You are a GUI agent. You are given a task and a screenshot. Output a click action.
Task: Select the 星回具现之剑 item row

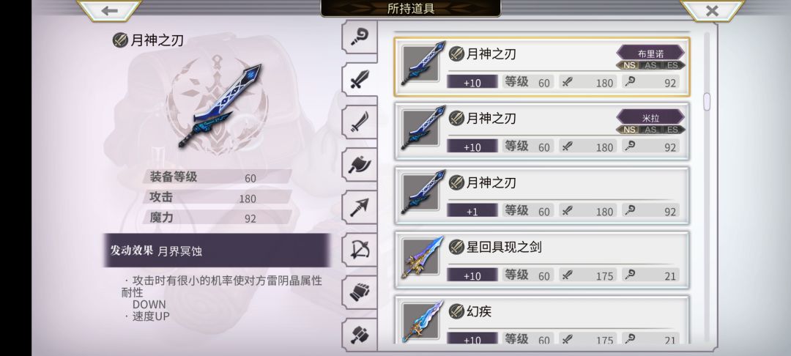click(x=541, y=260)
